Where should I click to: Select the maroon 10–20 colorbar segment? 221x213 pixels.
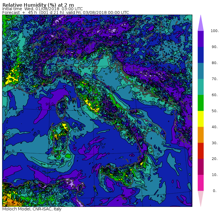click(201, 167)
